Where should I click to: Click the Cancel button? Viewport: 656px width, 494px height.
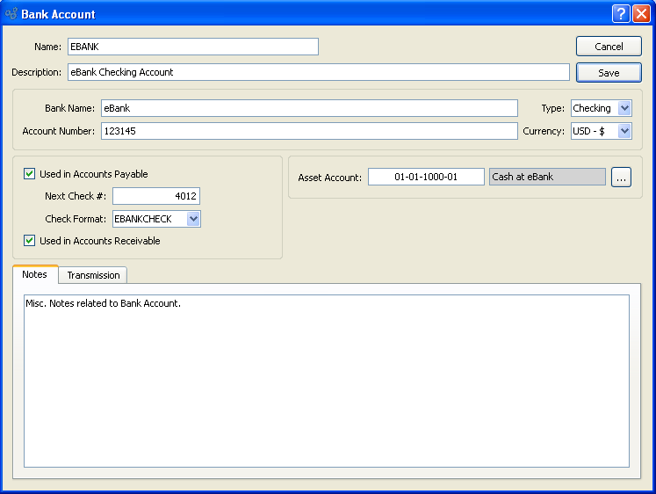click(609, 46)
